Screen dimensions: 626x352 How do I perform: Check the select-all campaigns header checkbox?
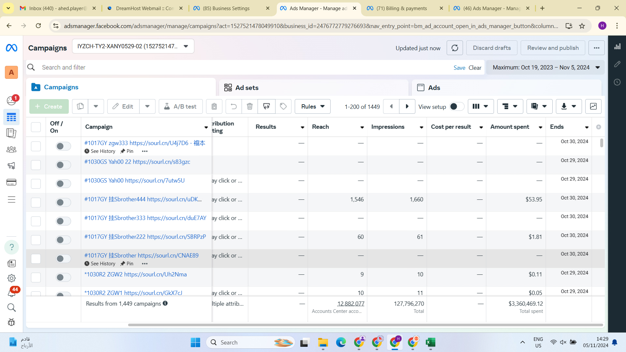point(36,127)
